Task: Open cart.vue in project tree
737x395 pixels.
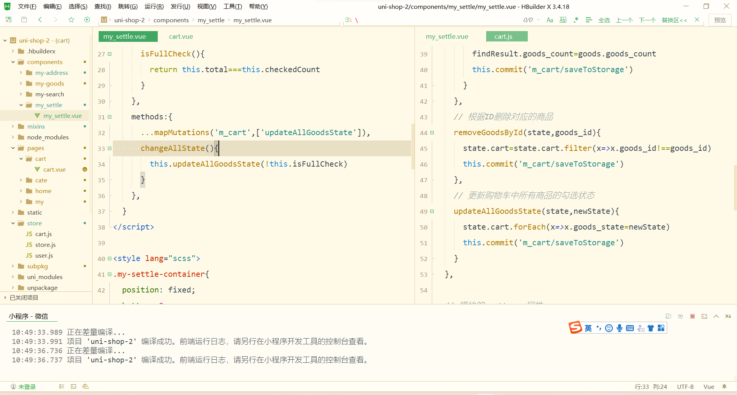Action: pyautogui.click(x=54, y=169)
